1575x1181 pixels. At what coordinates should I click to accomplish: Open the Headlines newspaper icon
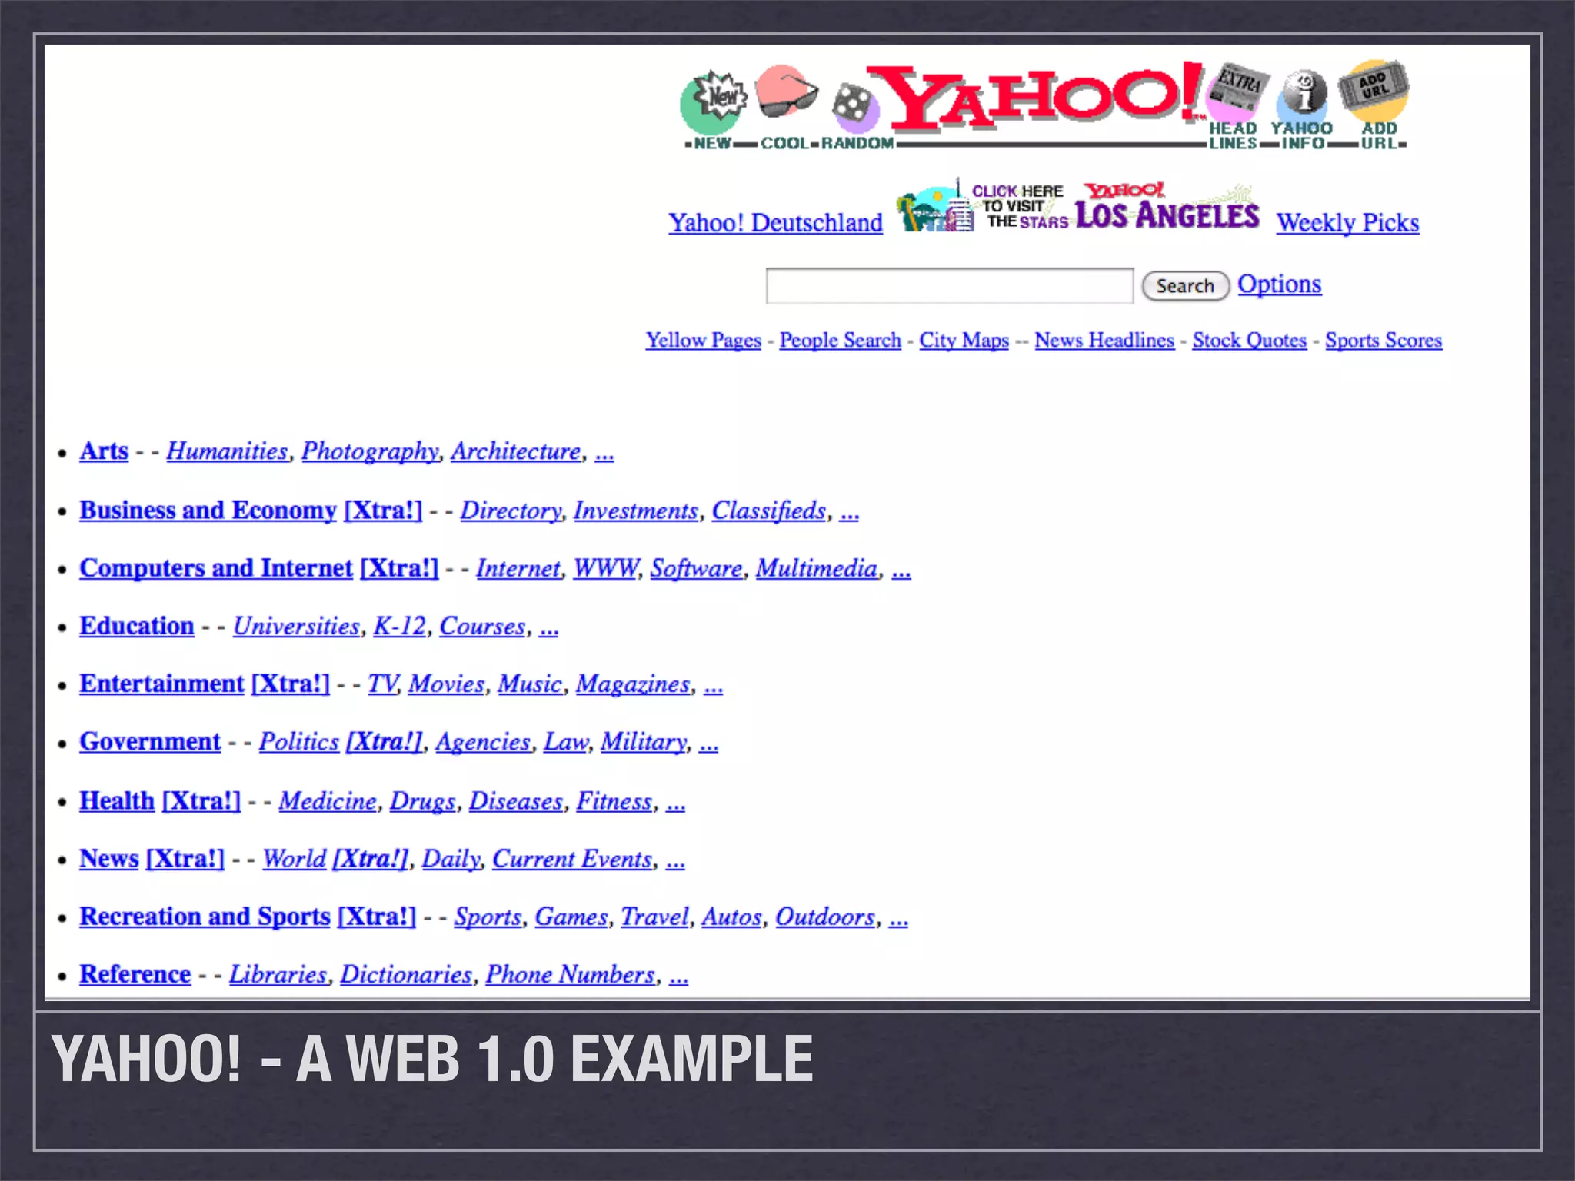[1236, 94]
